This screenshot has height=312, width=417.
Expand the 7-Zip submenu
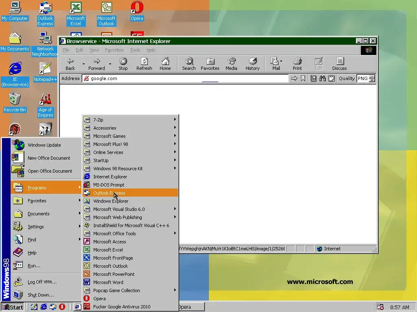[x=130, y=120]
